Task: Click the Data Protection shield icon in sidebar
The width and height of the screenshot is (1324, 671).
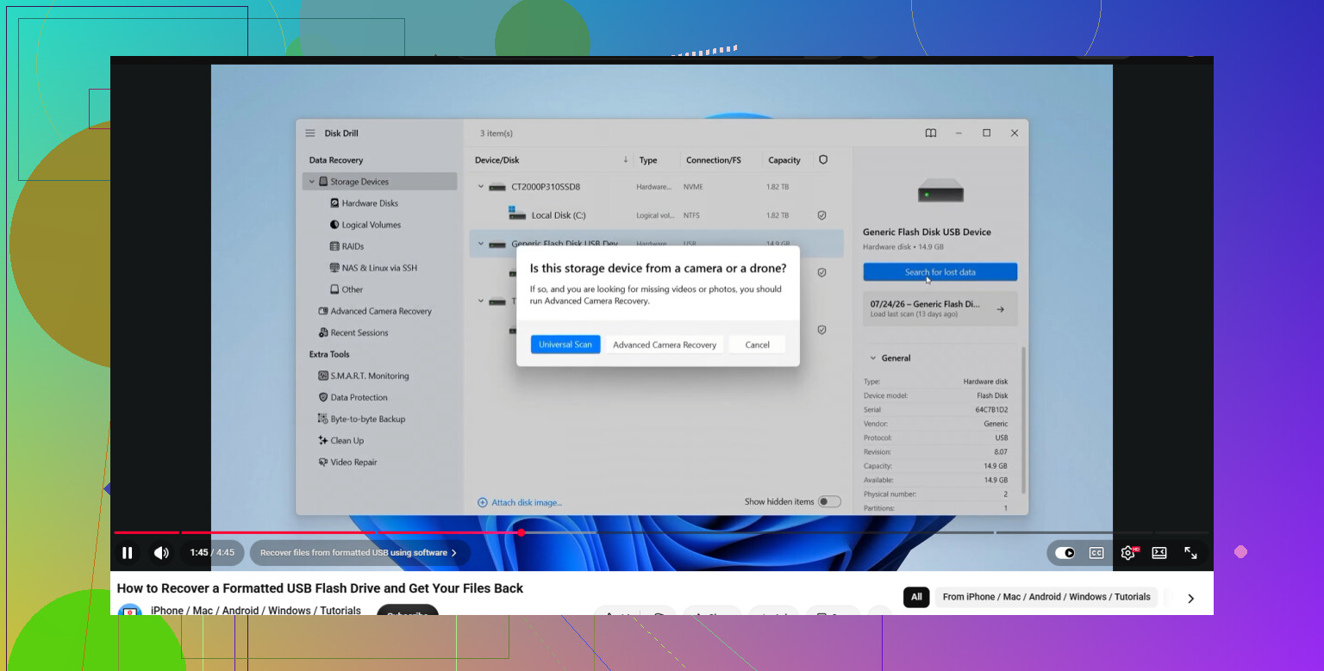Action: pyautogui.click(x=323, y=397)
